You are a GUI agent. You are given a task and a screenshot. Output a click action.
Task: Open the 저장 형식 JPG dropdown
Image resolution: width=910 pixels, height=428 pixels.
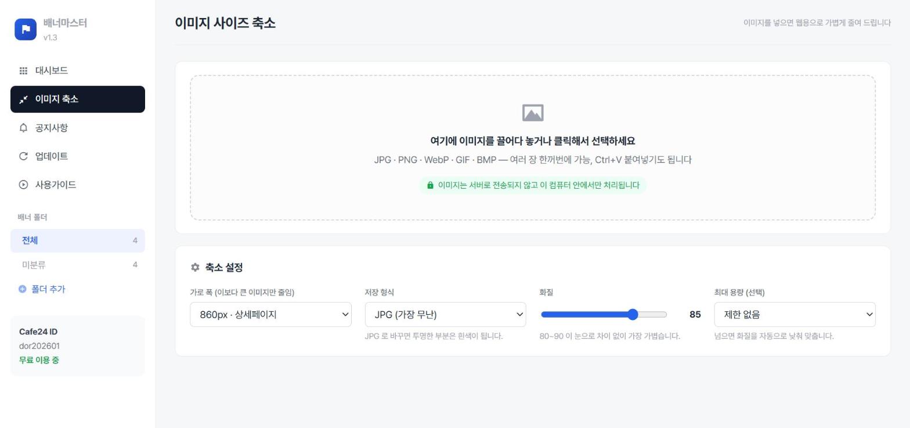(x=445, y=314)
